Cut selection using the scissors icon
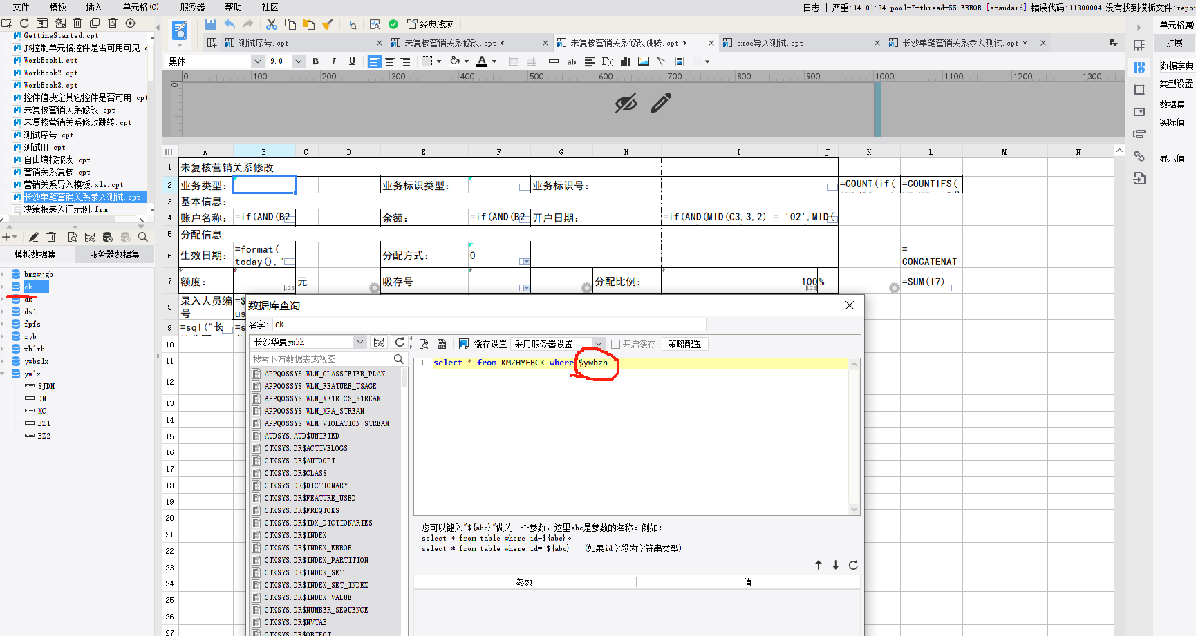Viewport: 1196px width, 636px height. (272, 24)
